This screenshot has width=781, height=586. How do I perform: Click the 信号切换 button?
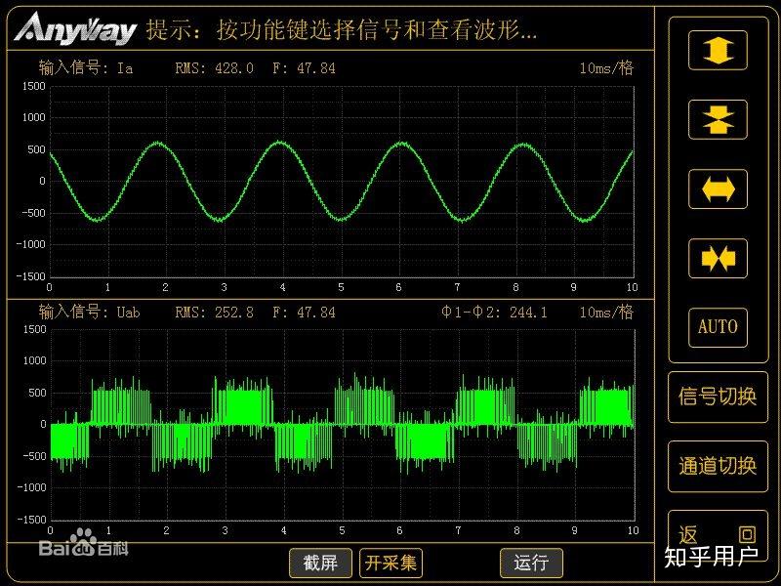click(x=718, y=397)
